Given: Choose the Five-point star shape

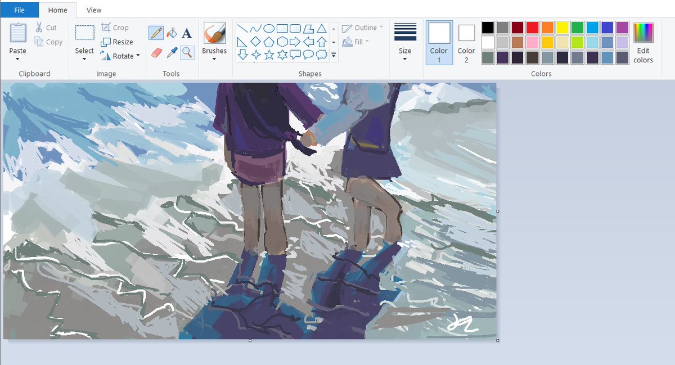Looking at the screenshot, I should coord(269,55).
